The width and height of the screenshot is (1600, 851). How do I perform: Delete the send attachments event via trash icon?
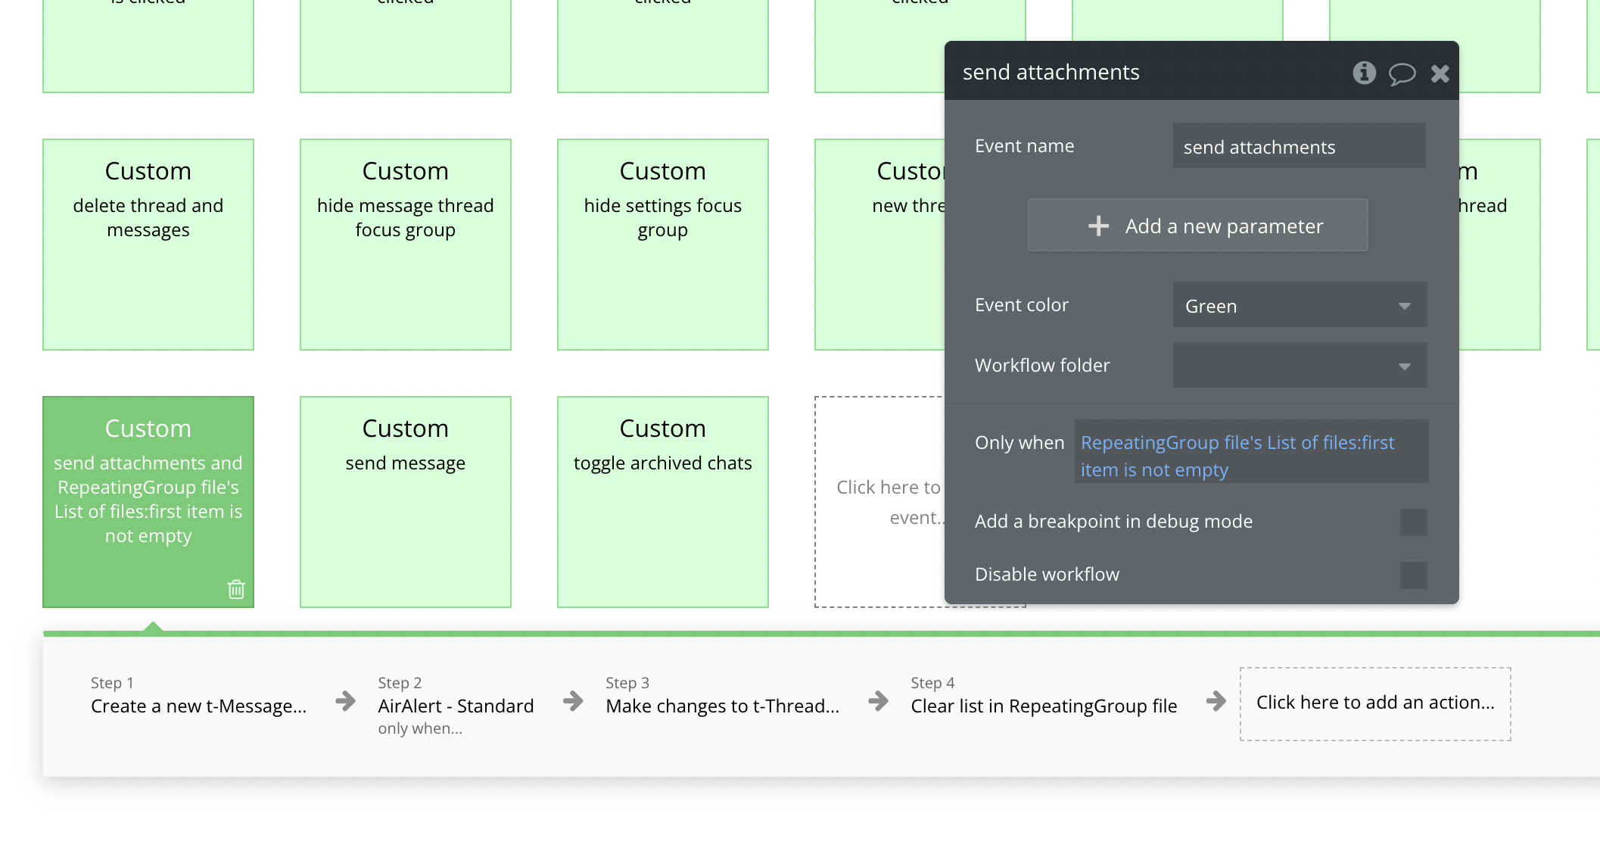click(x=236, y=589)
